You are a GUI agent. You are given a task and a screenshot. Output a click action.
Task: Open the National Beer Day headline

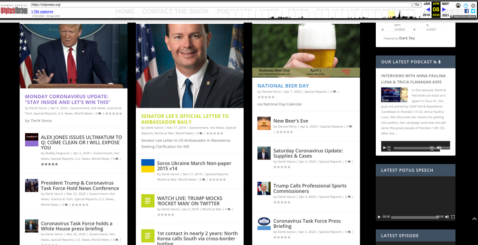(283, 86)
